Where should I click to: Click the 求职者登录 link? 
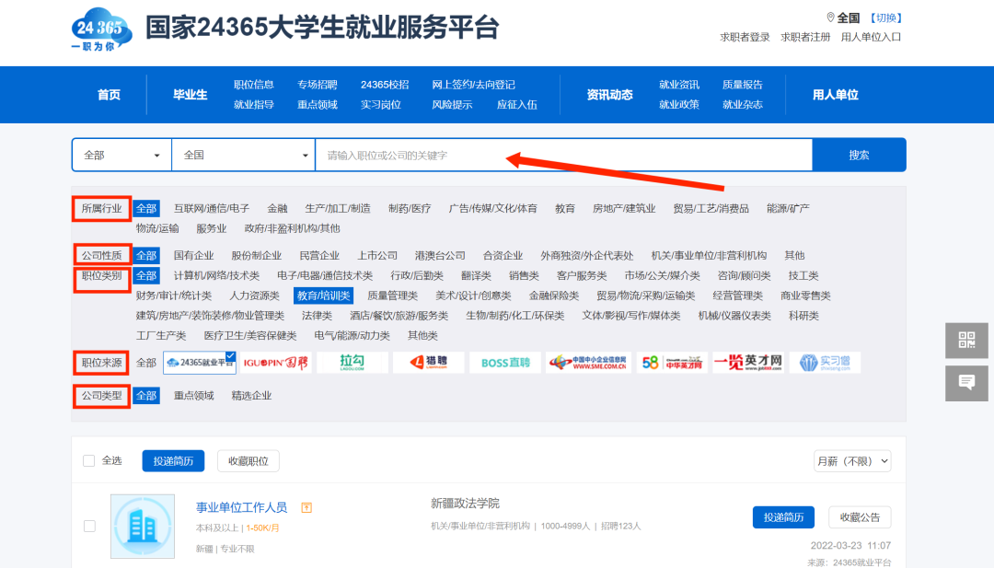click(x=745, y=37)
